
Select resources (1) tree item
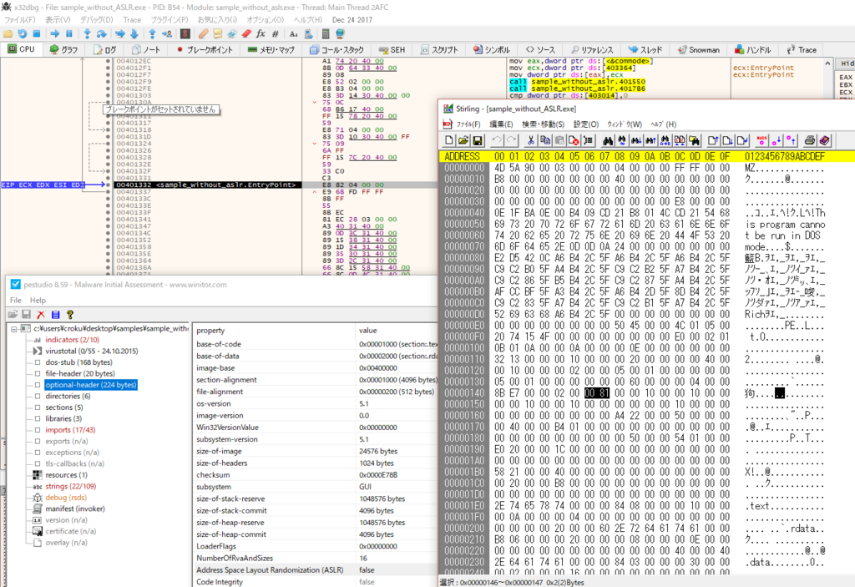click(66, 475)
